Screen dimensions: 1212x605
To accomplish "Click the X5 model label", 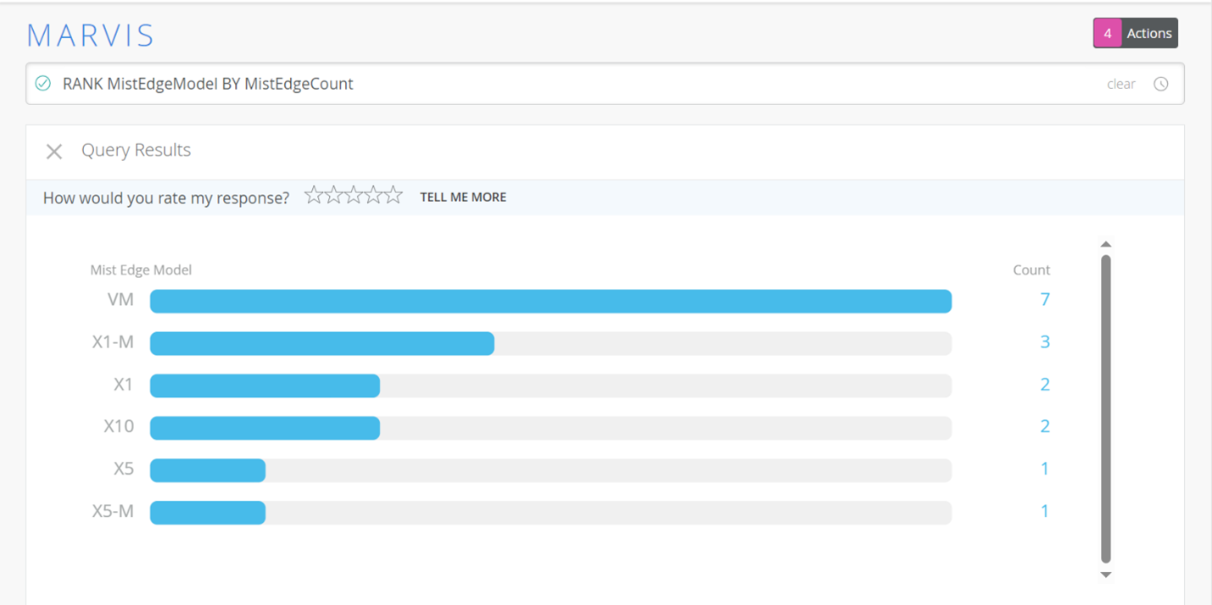I will 124,469.
